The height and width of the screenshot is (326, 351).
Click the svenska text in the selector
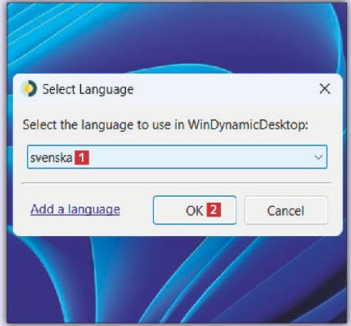point(52,158)
